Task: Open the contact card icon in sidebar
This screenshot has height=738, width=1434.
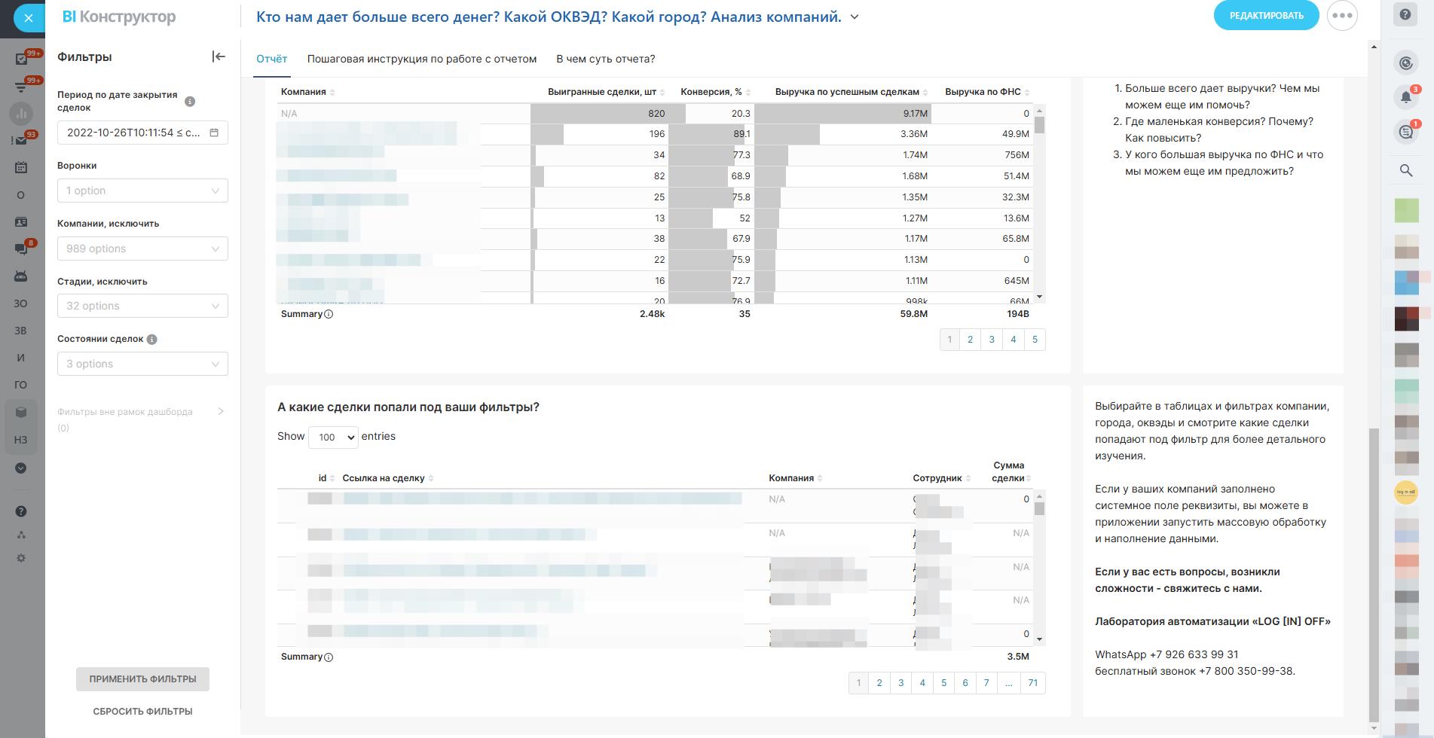Action: (21, 222)
